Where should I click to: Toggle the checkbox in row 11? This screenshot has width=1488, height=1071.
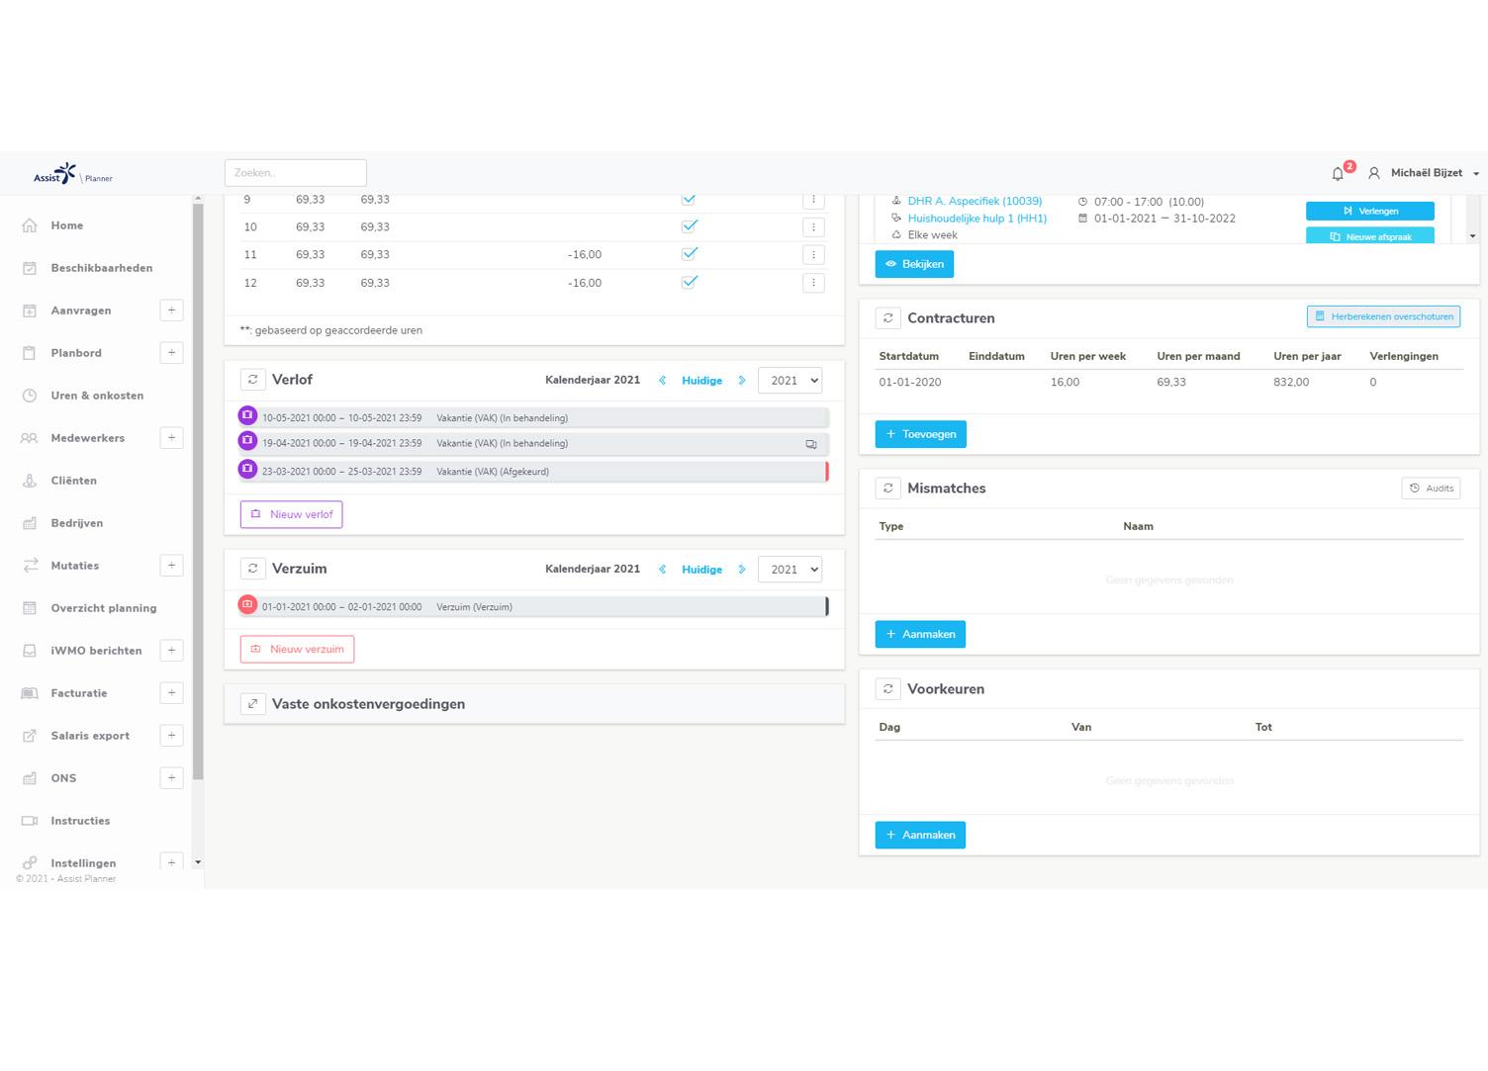(690, 254)
